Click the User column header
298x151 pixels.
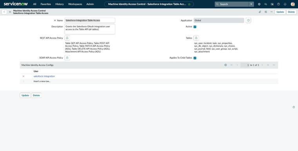(x=36, y=71)
